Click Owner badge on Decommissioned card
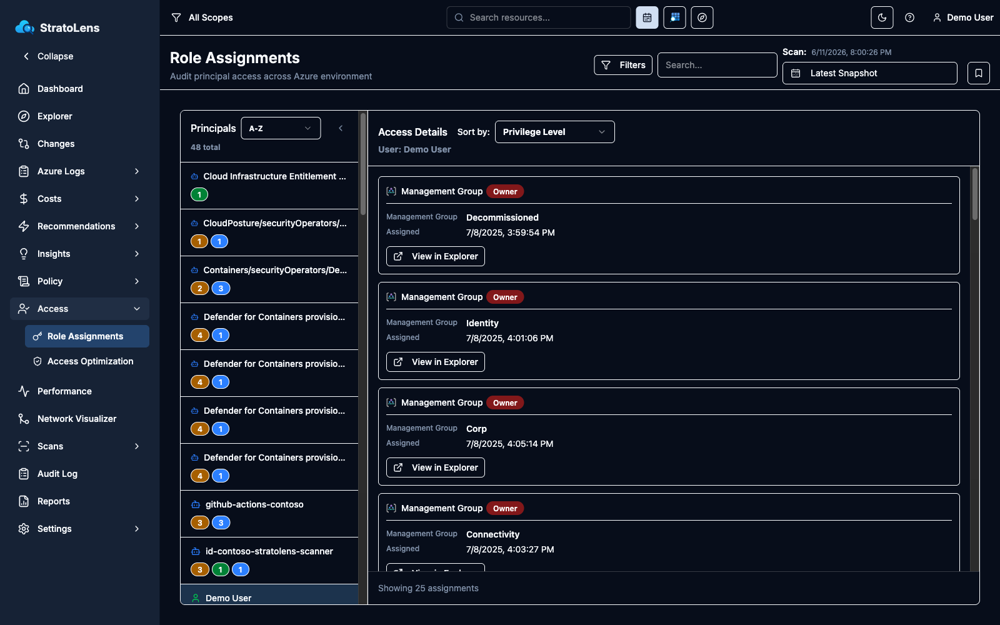 pos(505,191)
